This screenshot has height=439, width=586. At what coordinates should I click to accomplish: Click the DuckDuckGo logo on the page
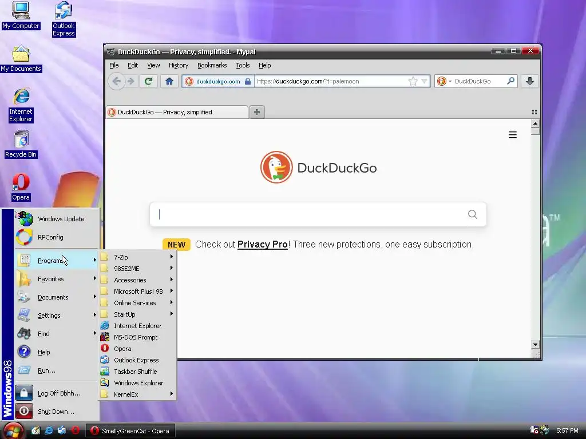[318, 167]
